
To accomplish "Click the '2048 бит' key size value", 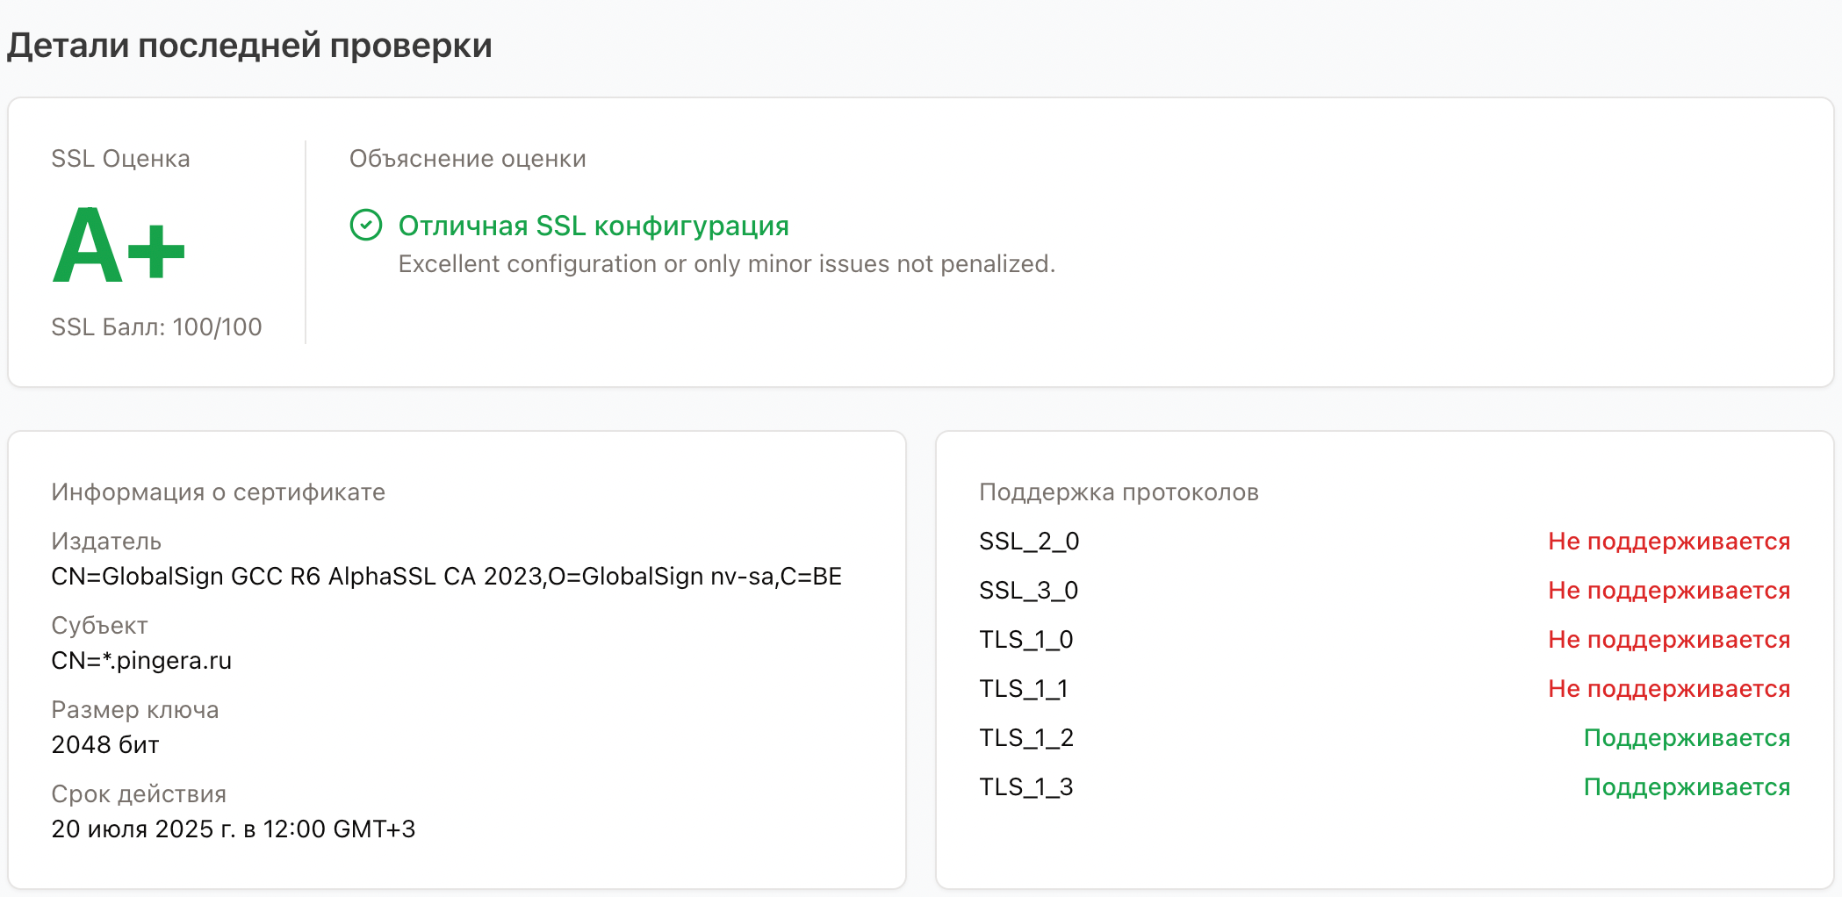I will pos(104,744).
